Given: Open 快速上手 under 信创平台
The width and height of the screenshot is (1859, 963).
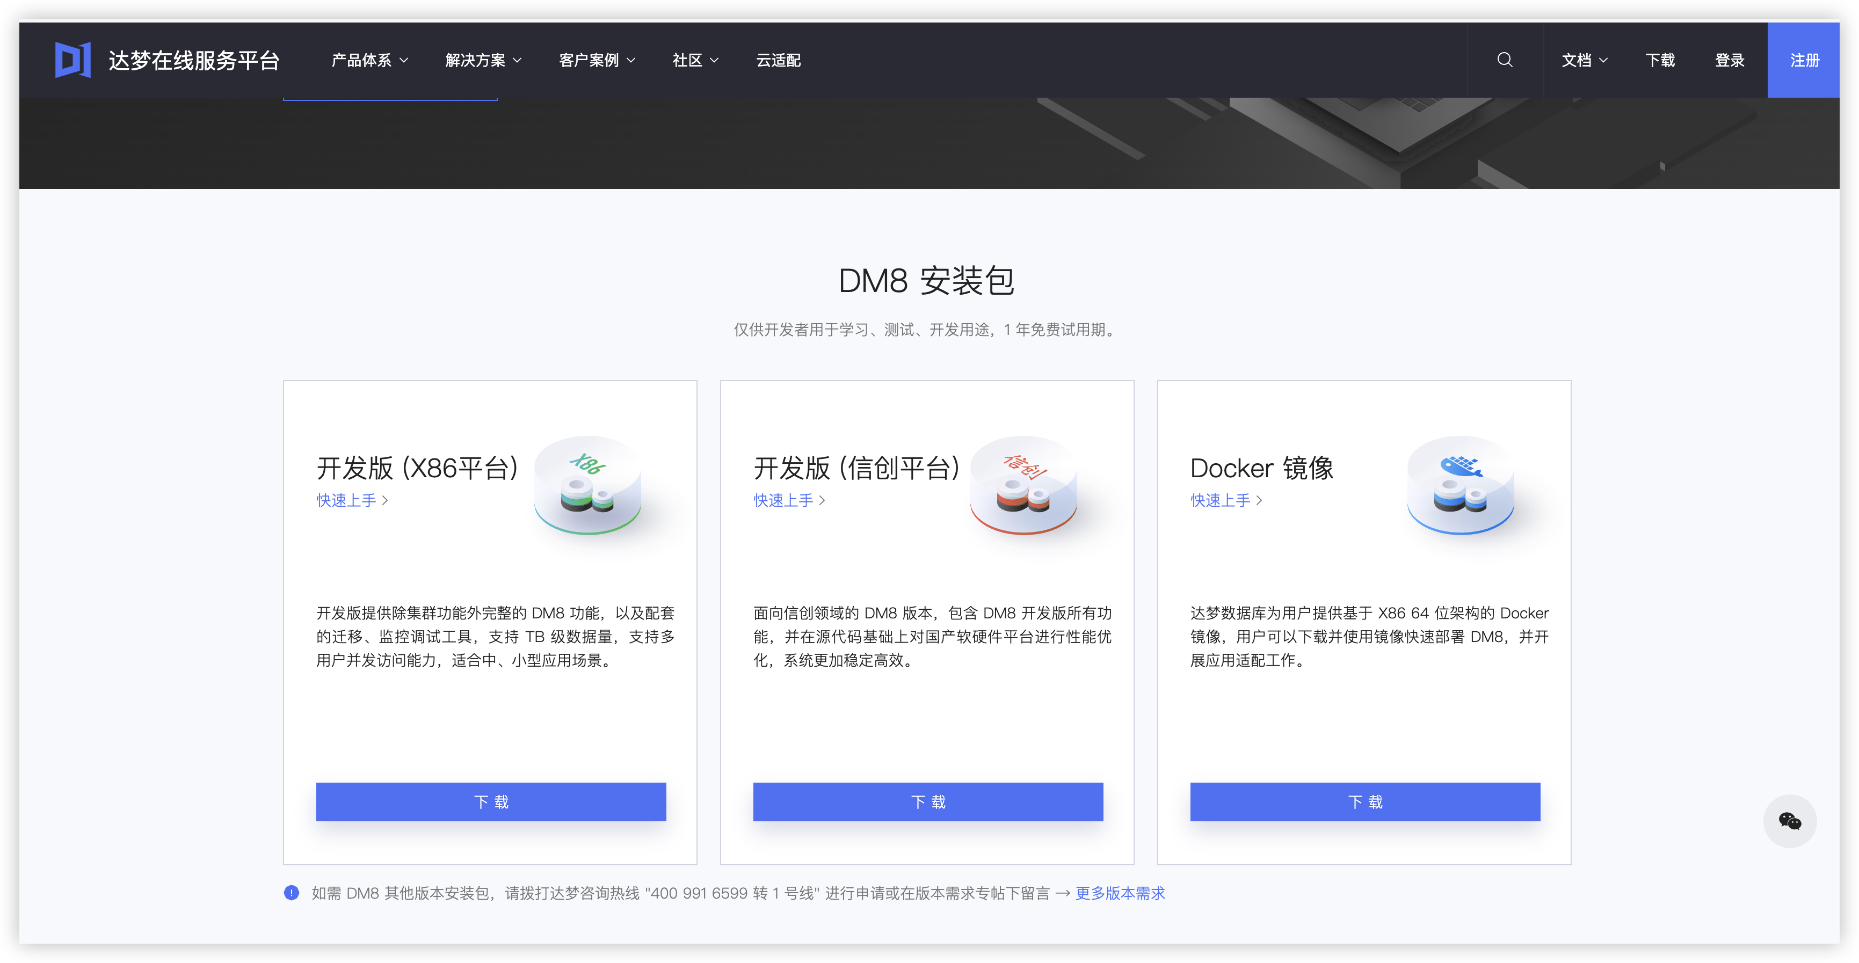Looking at the screenshot, I should point(789,500).
